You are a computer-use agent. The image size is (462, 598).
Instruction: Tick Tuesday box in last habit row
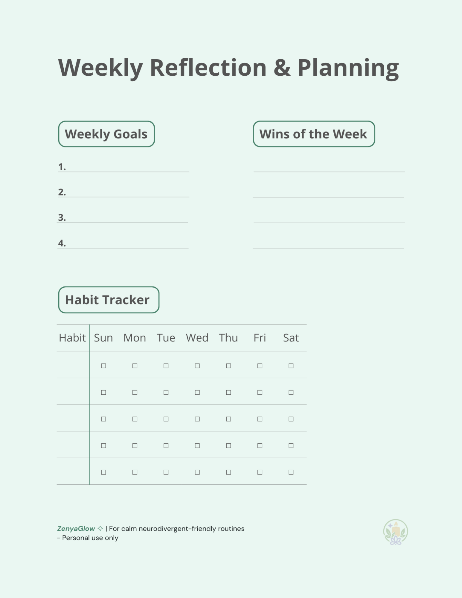tap(166, 472)
